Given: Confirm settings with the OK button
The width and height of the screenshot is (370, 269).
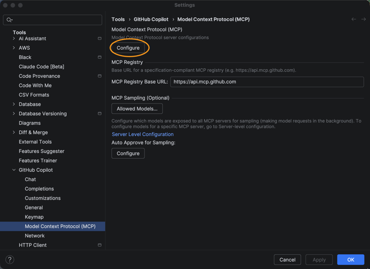Looking at the screenshot, I should [350, 260].
